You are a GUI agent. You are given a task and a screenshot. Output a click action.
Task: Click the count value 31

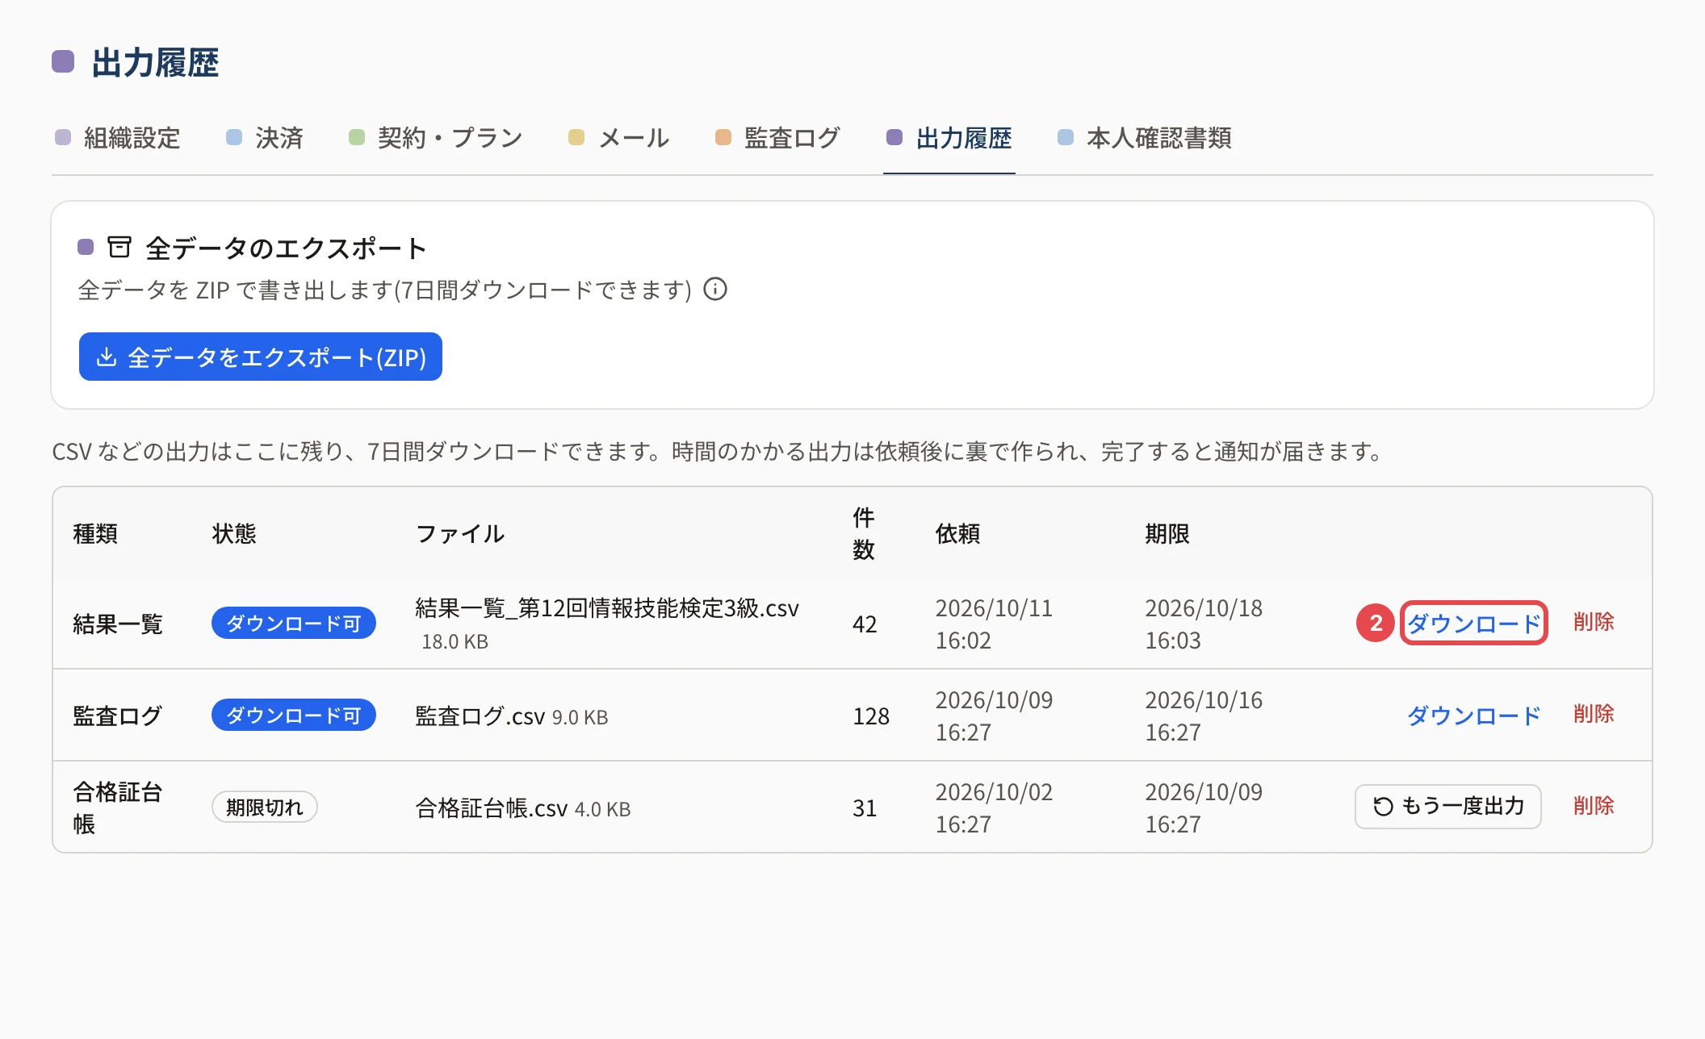[x=865, y=807]
